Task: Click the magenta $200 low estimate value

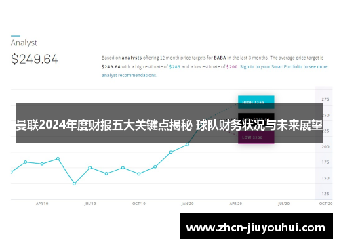Action: tap(232, 66)
